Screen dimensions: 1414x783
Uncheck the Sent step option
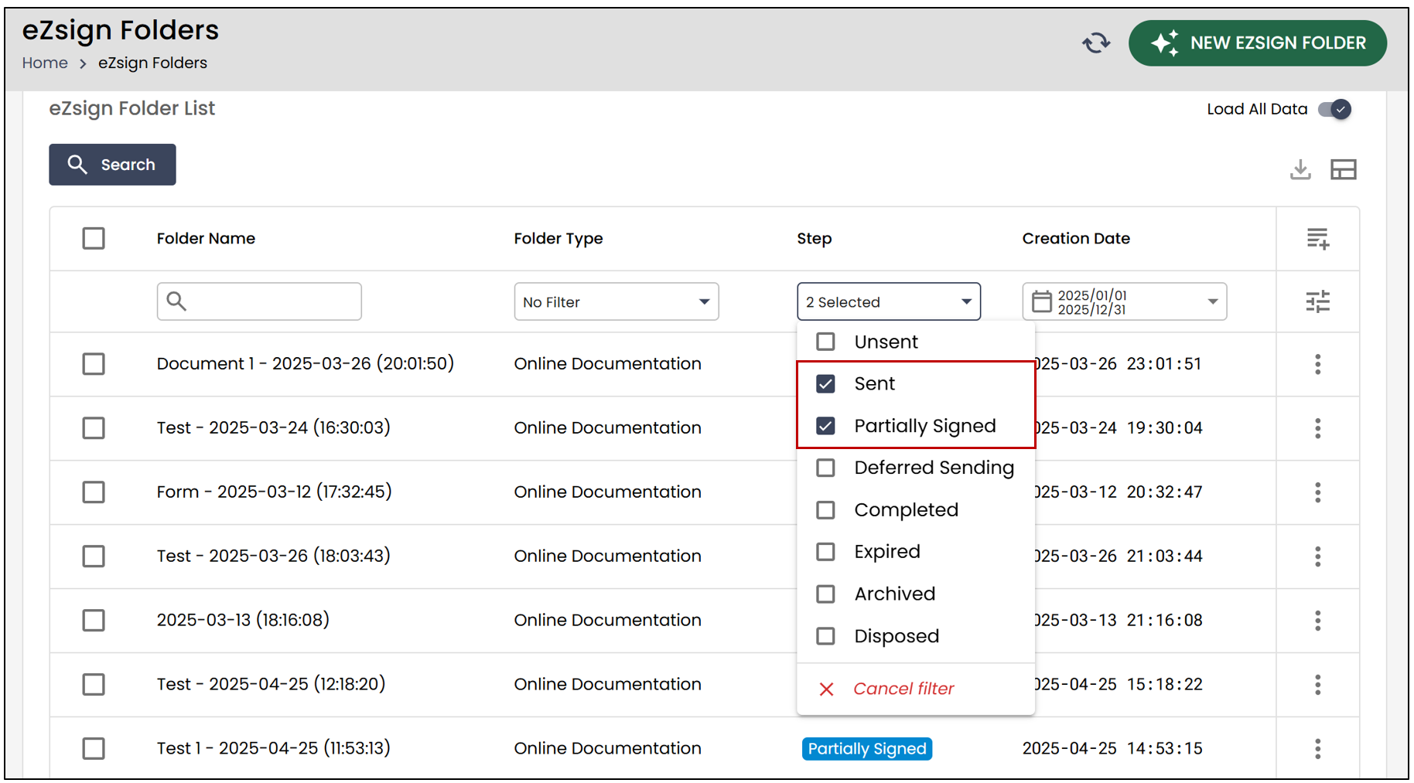826,383
